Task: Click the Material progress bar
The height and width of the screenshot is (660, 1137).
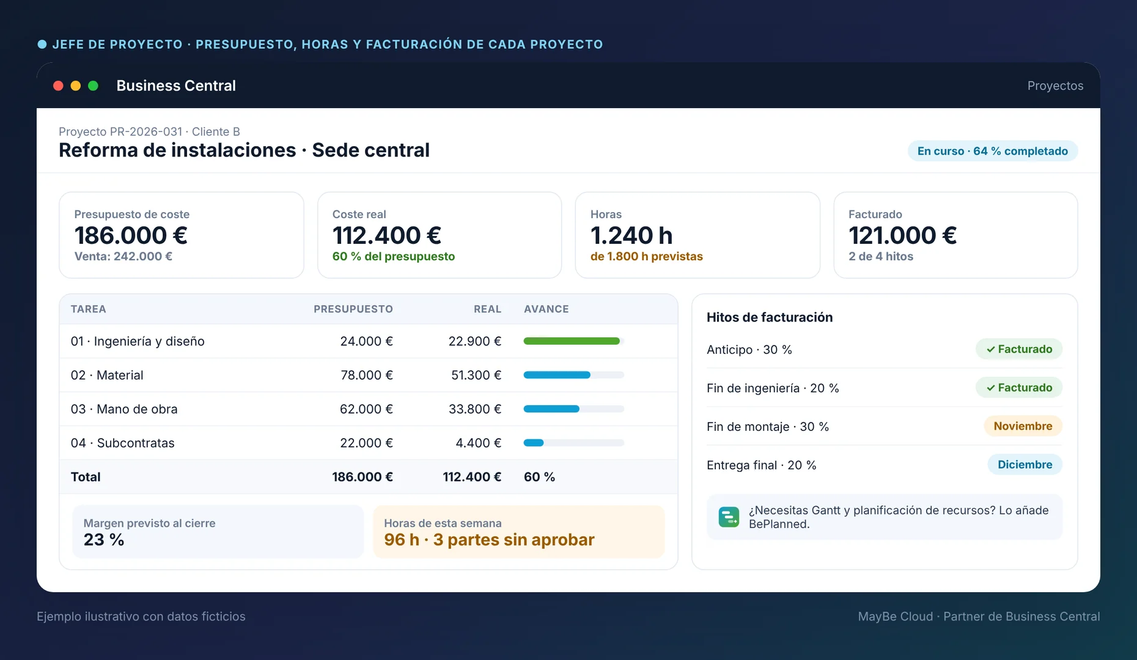Action: [573, 375]
